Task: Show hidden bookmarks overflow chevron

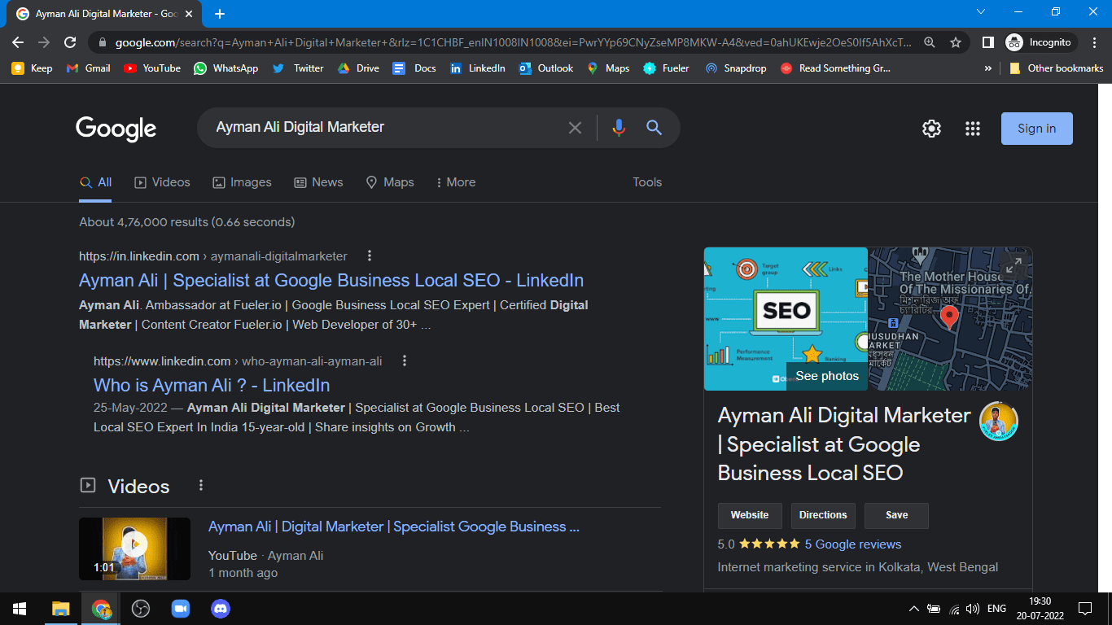Action: point(988,68)
